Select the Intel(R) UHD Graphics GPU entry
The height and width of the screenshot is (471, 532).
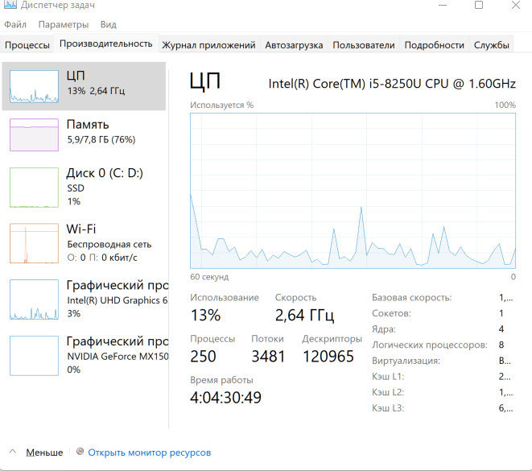click(84, 300)
